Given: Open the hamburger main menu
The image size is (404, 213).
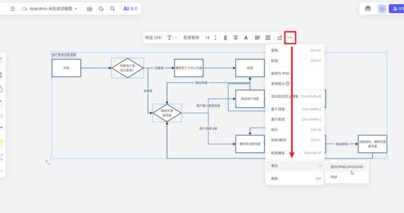Looking at the screenshot, I should pyautogui.click(x=12, y=9).
